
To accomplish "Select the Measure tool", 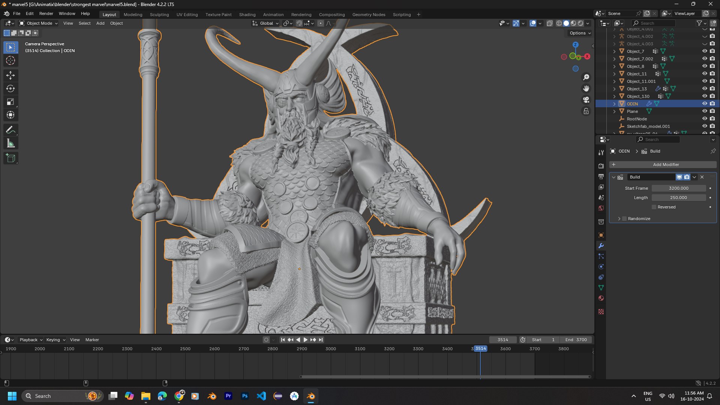I will (10, 143).
